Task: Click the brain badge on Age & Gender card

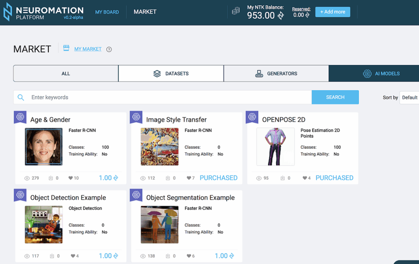Action: pyautogui.click(x=20, y=117)
